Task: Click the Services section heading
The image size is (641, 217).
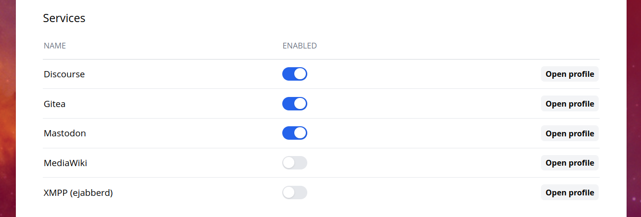Action: pos(64,18)
